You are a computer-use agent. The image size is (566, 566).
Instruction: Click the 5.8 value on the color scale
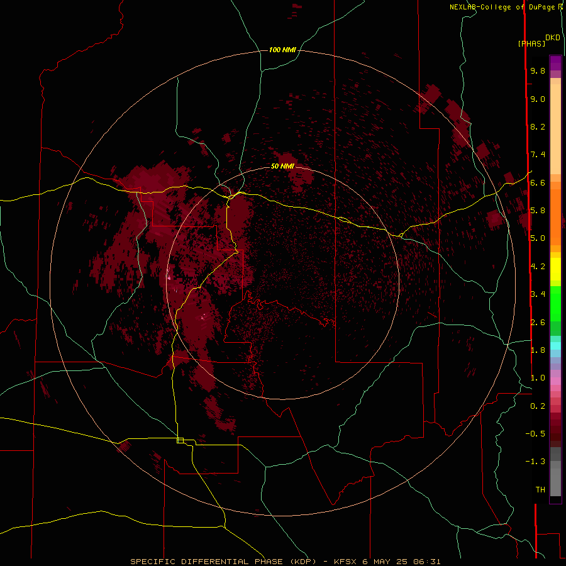538,211
